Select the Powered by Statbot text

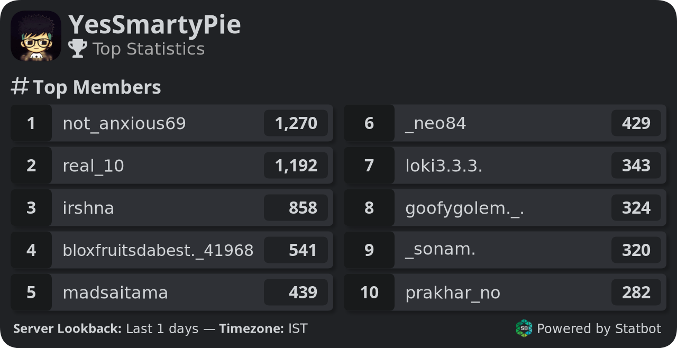[599, 329]
